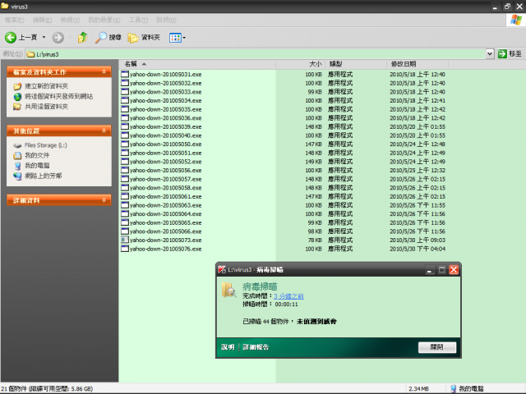Select yahoo-down-201005061.exe file icon
Viewport: 526px width, 394px height.
(125, 196)
